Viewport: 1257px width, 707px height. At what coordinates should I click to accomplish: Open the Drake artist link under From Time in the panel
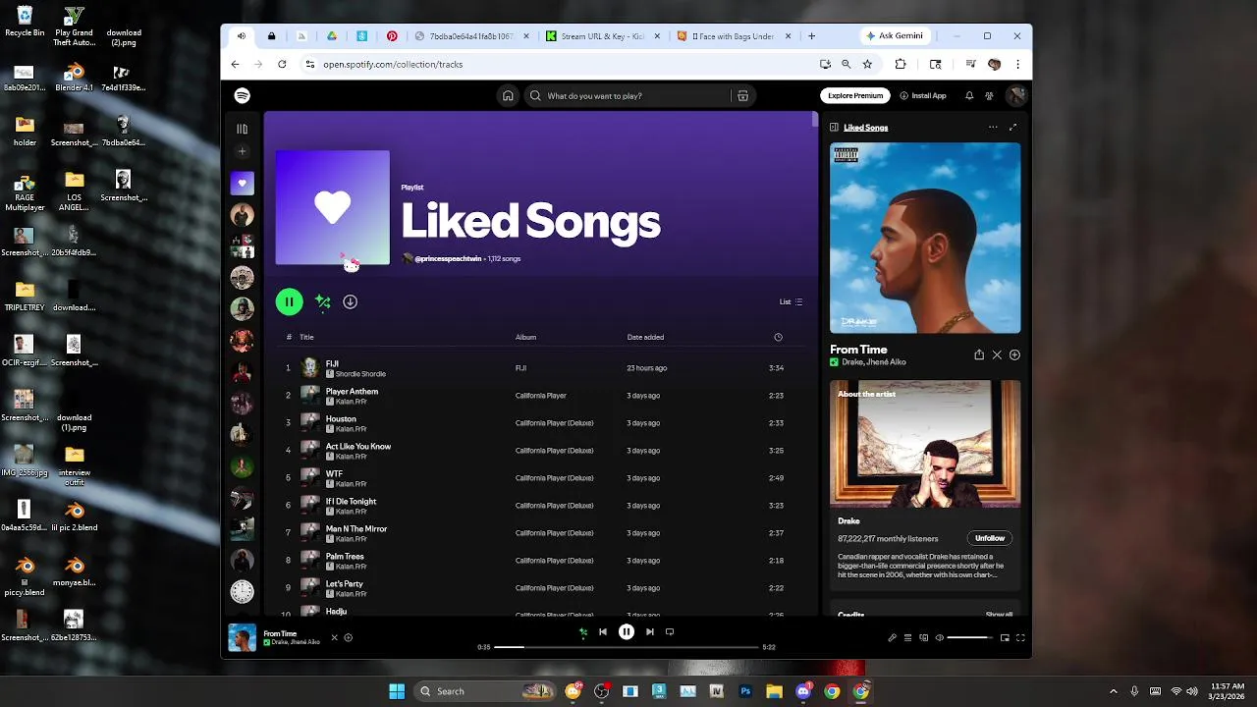[852, 362]
